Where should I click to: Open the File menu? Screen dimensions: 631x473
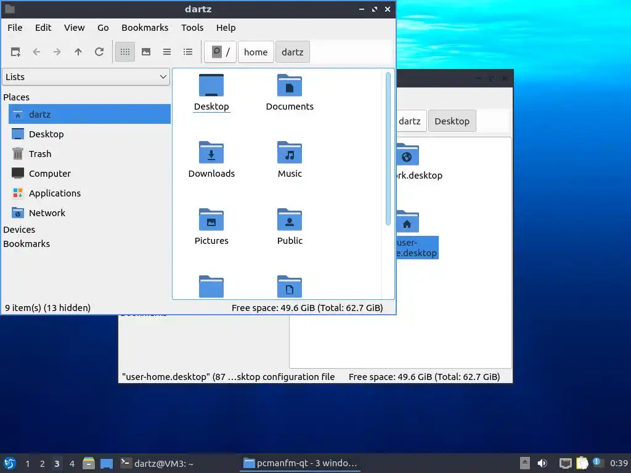tap(15, 28)
